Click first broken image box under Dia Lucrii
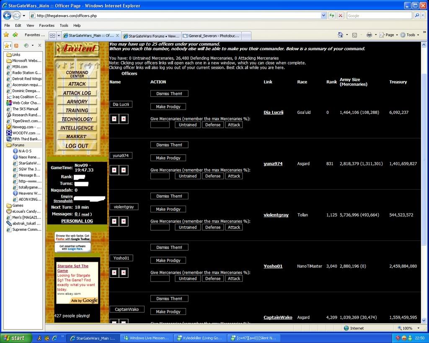Screen dimensions: 429x343 pos(114,119)
